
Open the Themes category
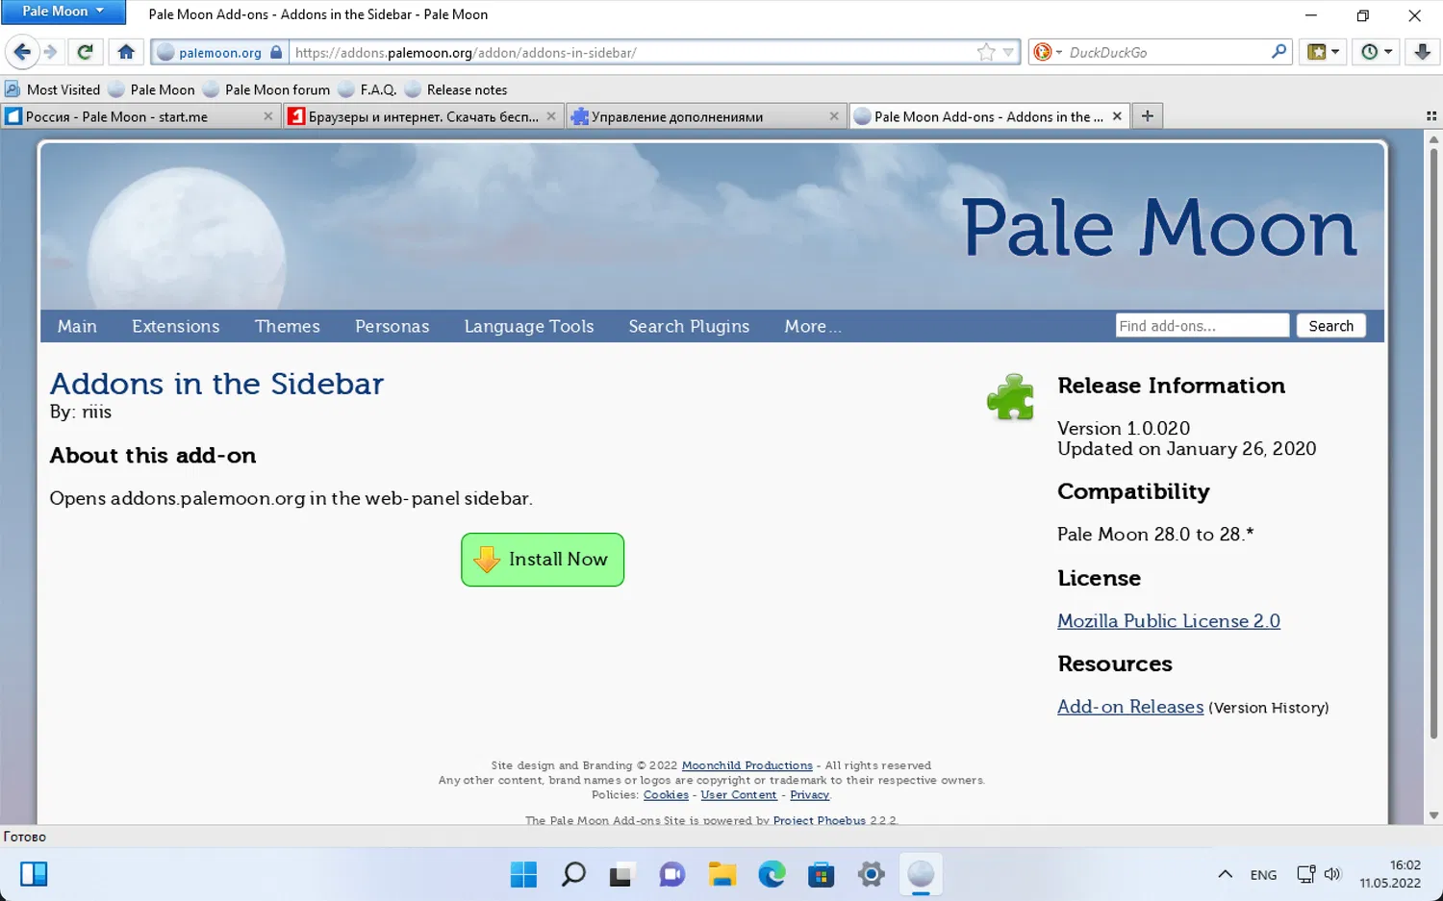pyautogui.click(x=288, y=326)
